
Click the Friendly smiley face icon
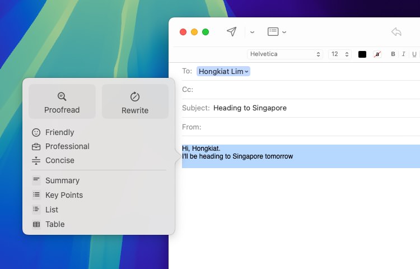tap(36, 132)
